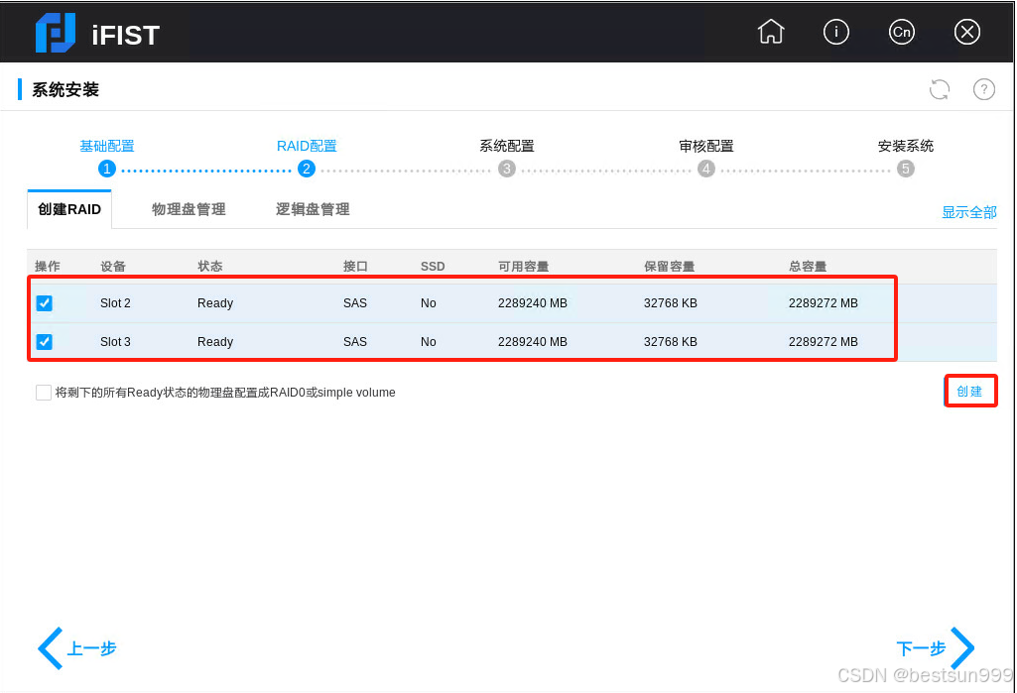
Task: Switch language with the Cn icon
Action: 901,32
